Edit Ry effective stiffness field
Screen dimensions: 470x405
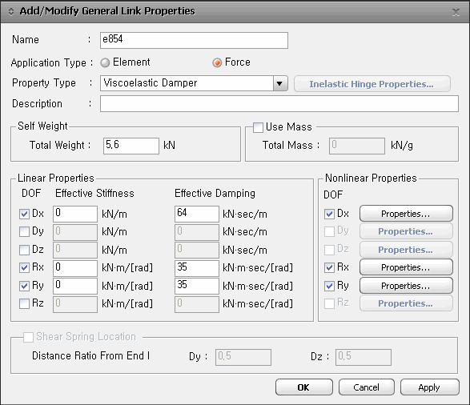click(x=75, y=286)
